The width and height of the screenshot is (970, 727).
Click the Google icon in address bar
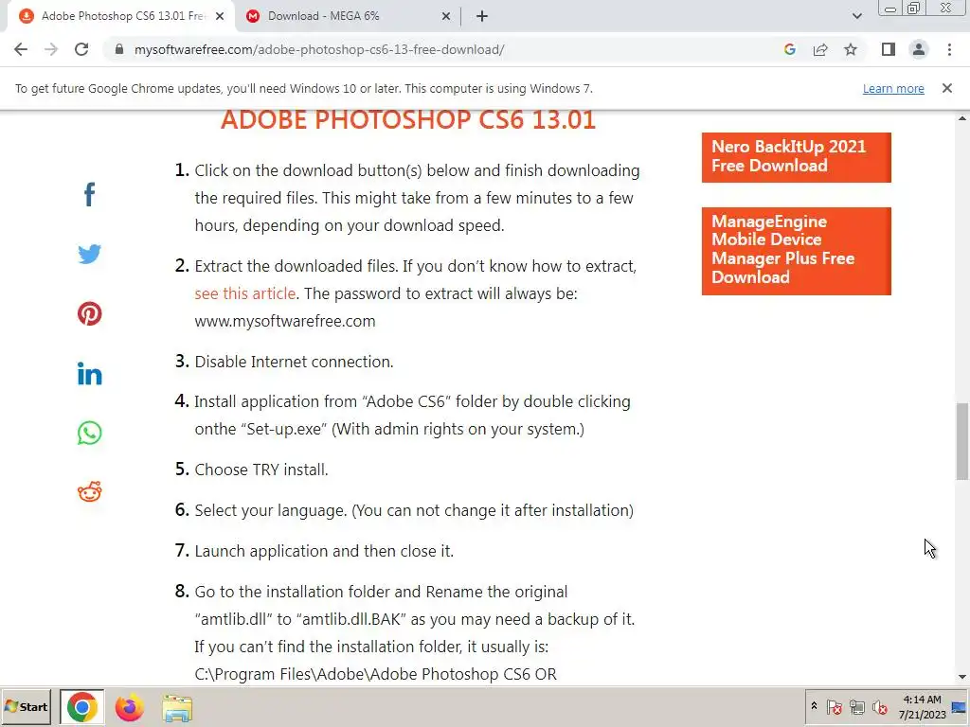(789, 49)
